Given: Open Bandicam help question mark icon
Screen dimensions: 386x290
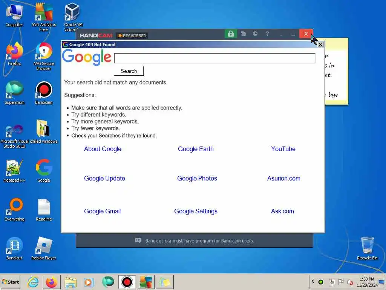Looking at the screenshot, I should [267, 34].
